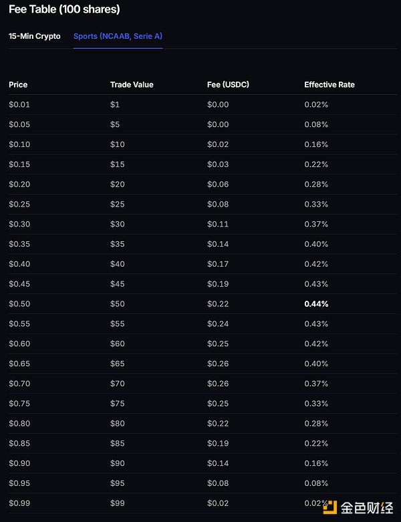Click the fee in the $0.65 price row

point(218,364)
